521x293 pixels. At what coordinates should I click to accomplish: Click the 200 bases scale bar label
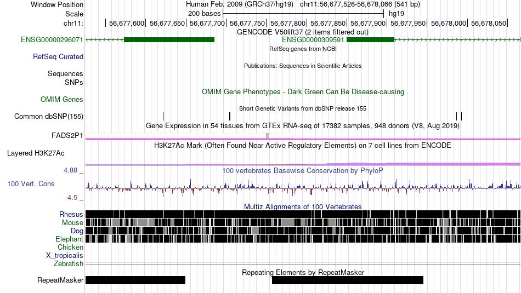tap(204, 14)
